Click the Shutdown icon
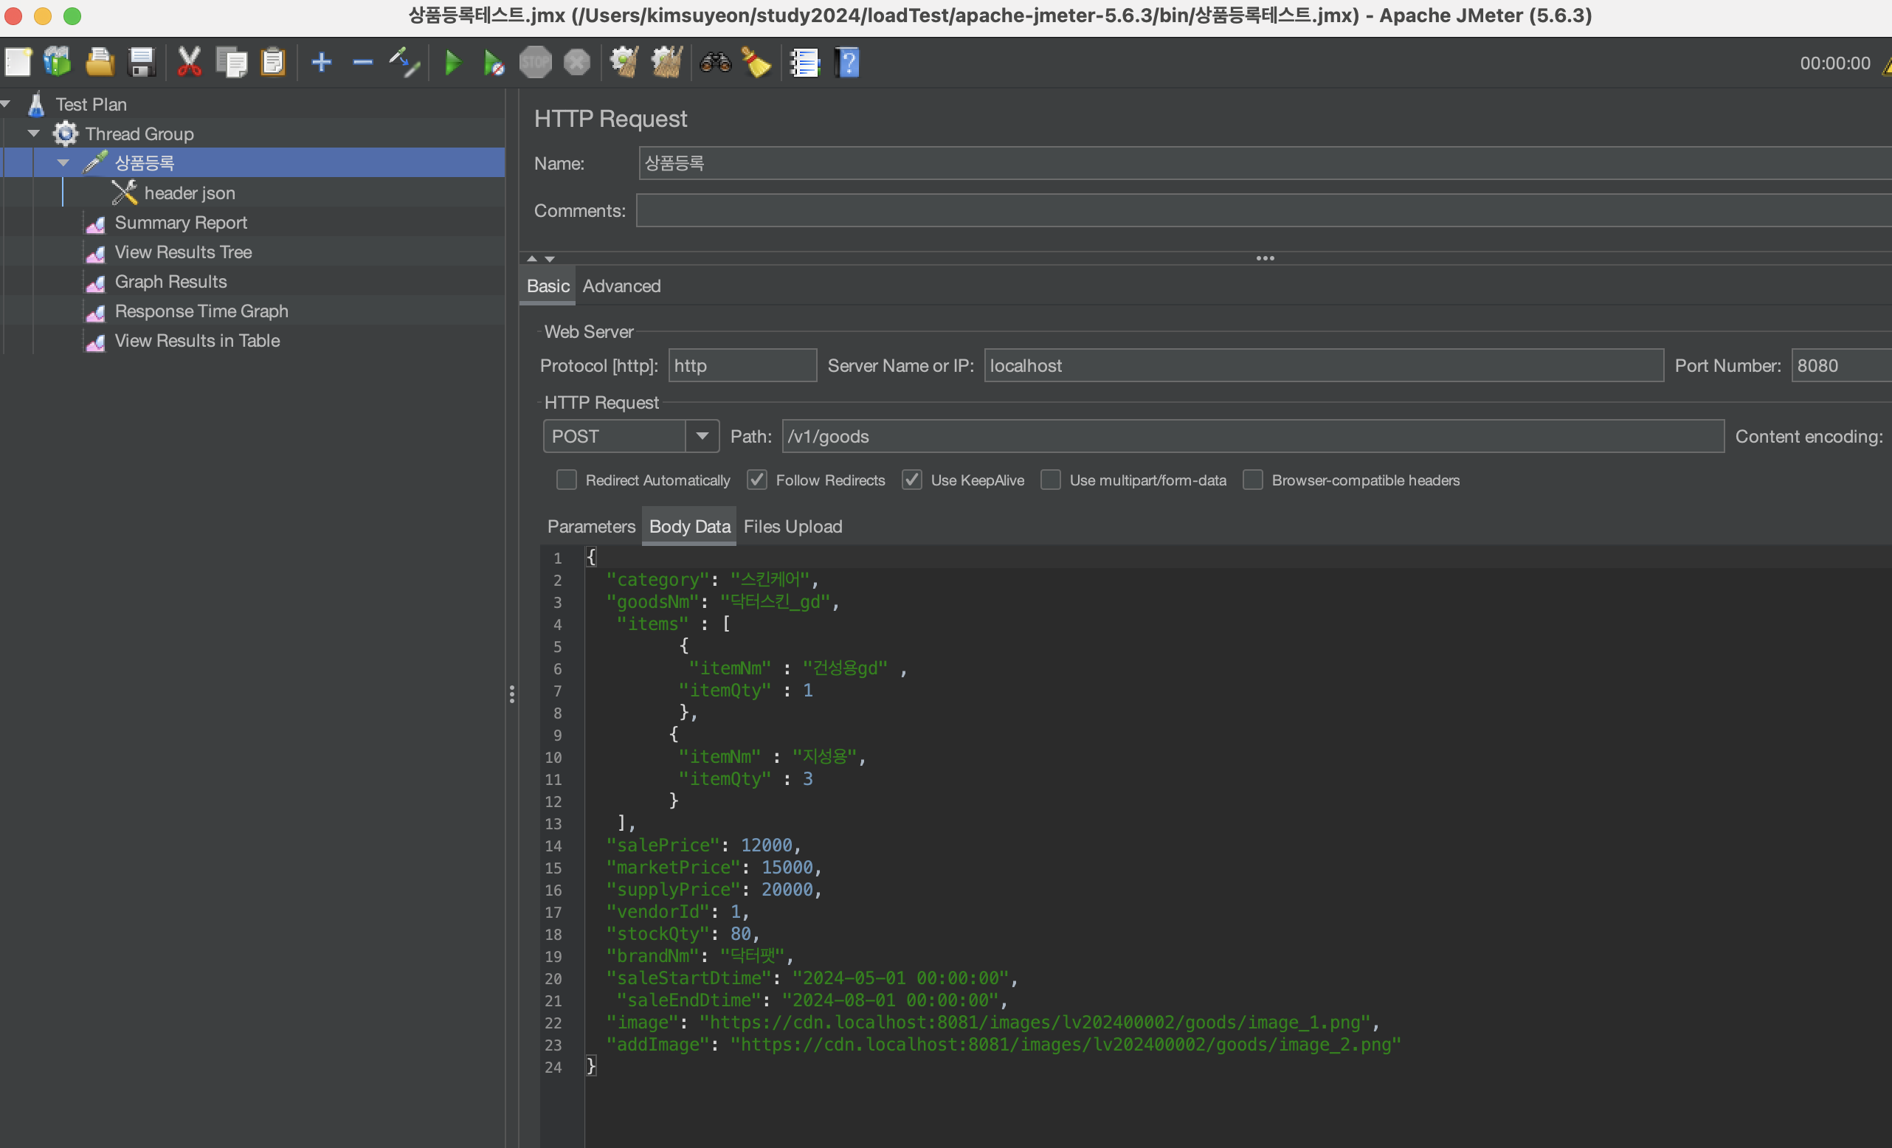The image size is (1892, 1148). pyautogui.click(x=576, y=62)
